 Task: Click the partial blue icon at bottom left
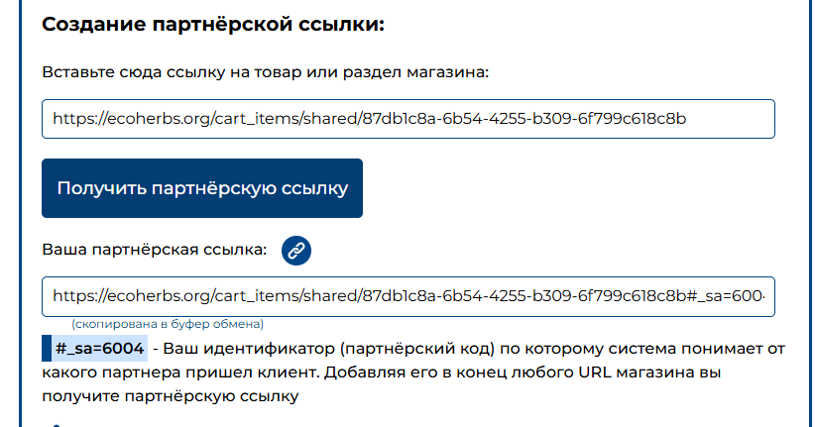[57, 425]
